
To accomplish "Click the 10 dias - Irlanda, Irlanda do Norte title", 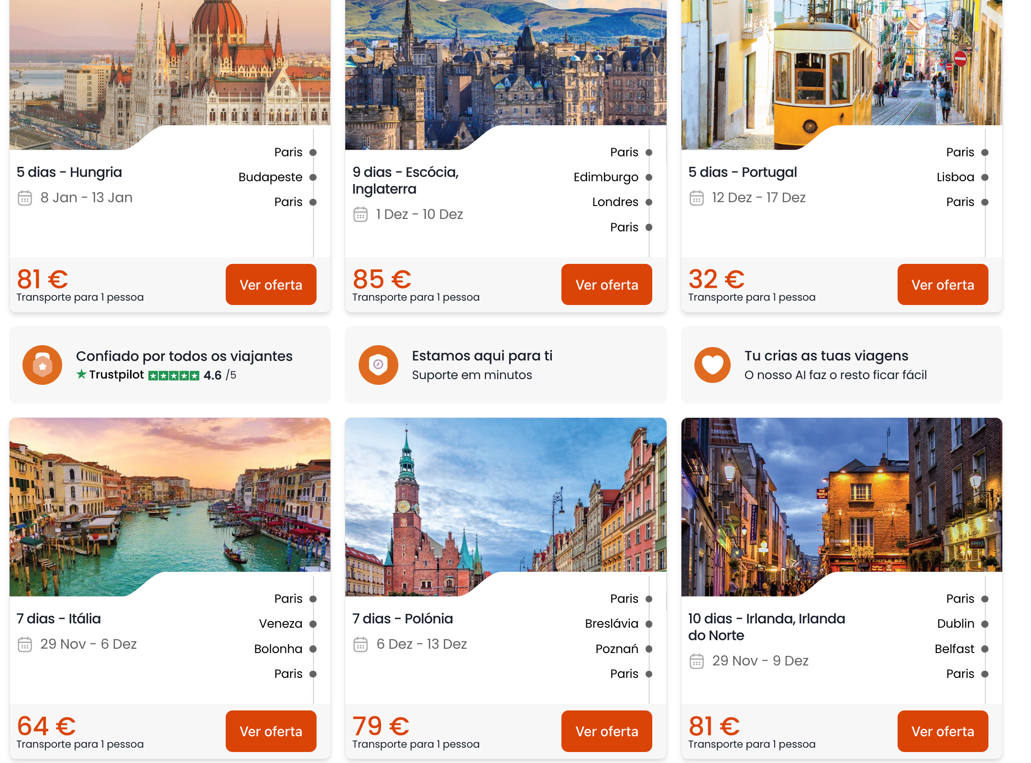I will pos(767,627).
